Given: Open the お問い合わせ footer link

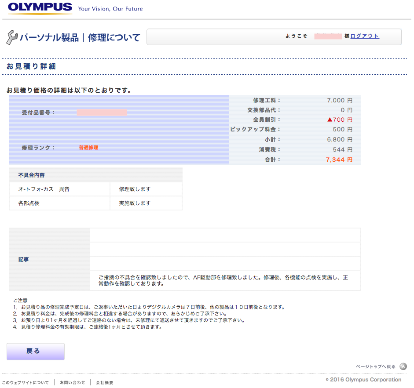Looking at the screenshot, I should tap(72, 382).
